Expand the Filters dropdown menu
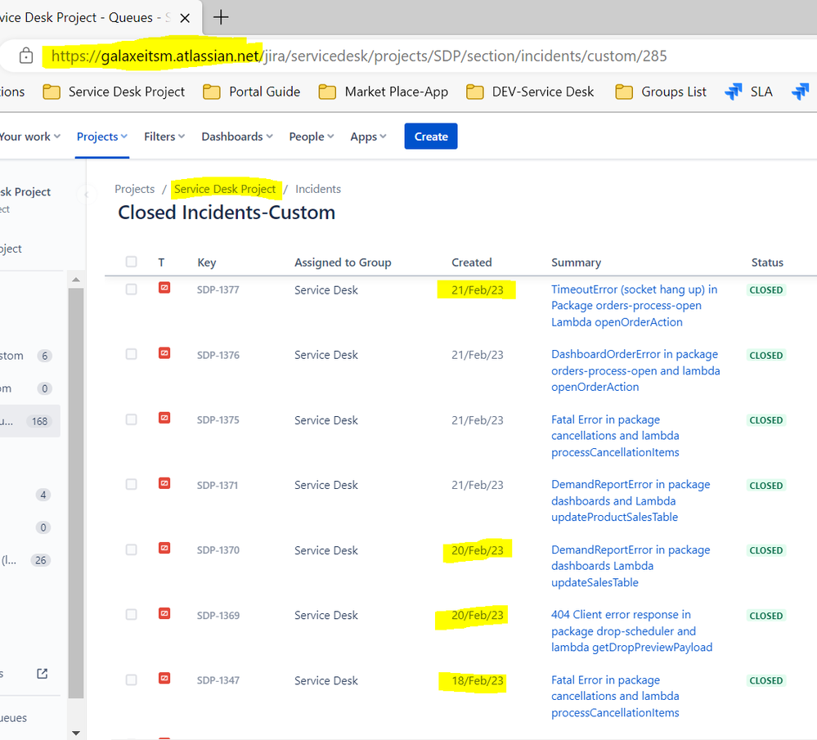This screenshot has height=740, width=817. pyautogui.click(x=164, y=137)
